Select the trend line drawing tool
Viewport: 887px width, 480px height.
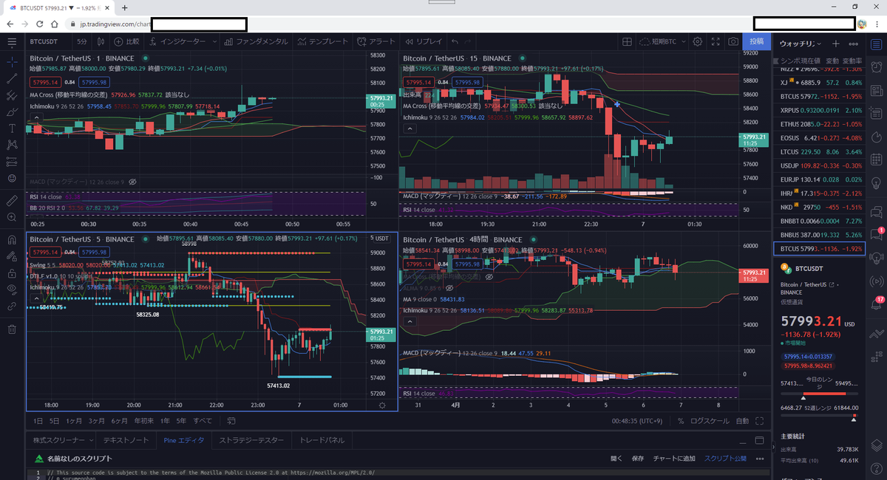pyautogui.click(x=11, y=78)
